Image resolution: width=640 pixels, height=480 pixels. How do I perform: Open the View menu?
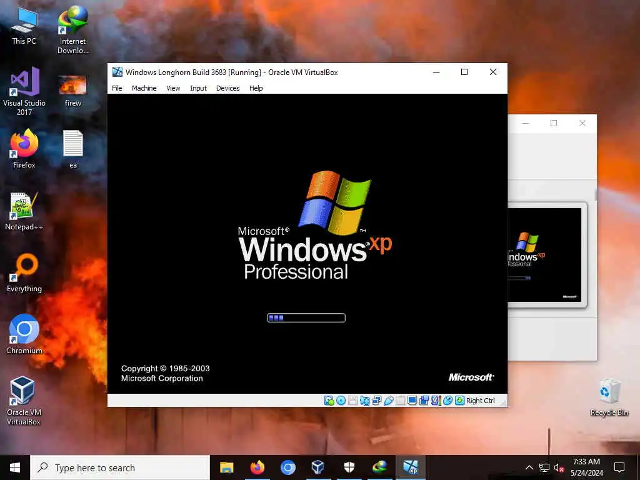pyautogui.click(x=173, y=88)
